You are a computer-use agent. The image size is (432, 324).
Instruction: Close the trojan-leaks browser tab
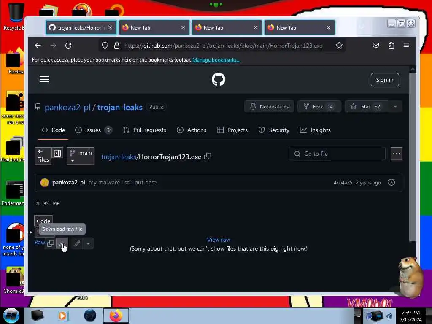click(x=110, y=27)
